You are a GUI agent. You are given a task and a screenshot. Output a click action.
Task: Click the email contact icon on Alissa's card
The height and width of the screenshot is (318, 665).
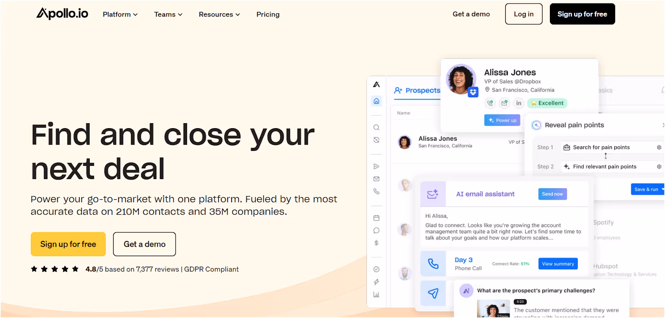point(505,103)
